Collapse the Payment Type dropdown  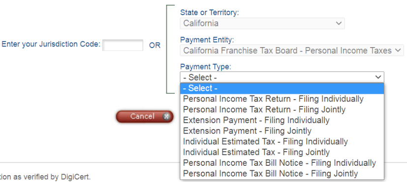pos(282,77)
